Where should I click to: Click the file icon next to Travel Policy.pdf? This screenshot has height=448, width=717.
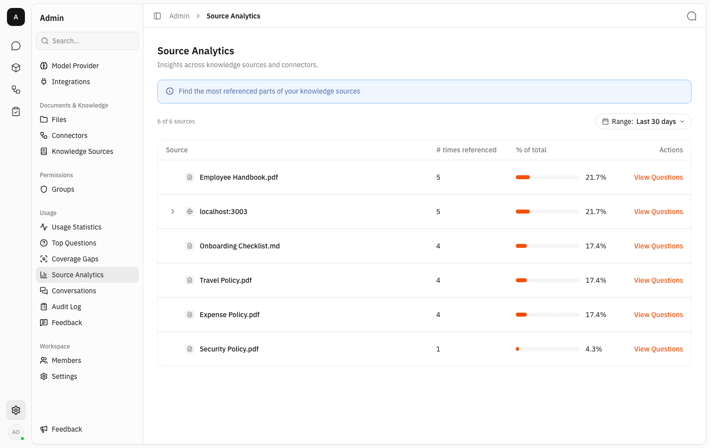tap(190, 280)
